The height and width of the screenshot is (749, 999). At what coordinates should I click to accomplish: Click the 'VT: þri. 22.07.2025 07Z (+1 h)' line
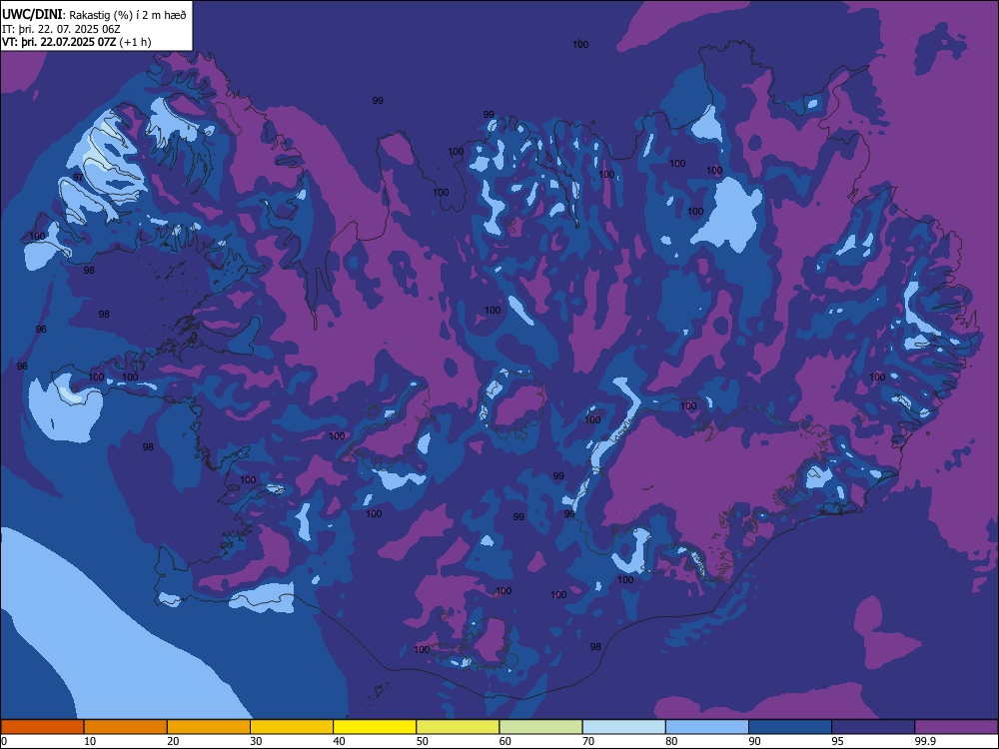(x=77, y=42)
